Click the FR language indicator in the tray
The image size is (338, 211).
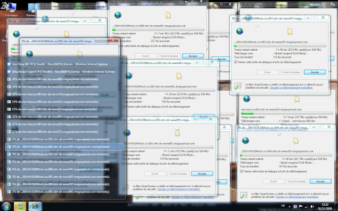(x=283, y=206)
